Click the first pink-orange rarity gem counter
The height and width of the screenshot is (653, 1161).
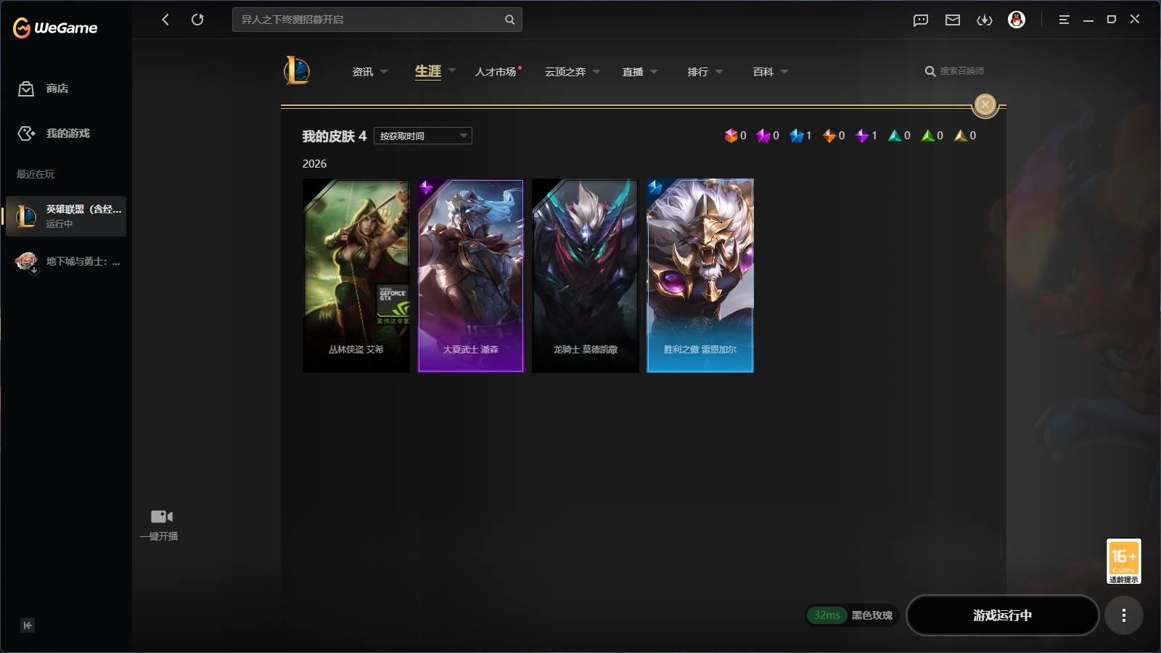click(x=736, y=136)
